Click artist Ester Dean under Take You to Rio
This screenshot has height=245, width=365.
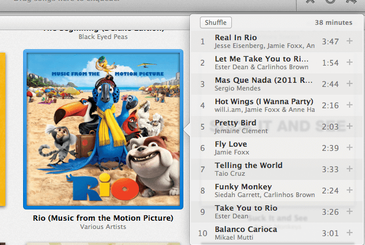[231, 216]
